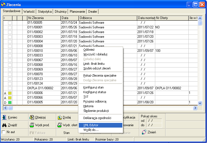This screenshot has width=207, height=143.
Task: Click right arrow of horizontal scrollbar
Action: pos(195,108)
